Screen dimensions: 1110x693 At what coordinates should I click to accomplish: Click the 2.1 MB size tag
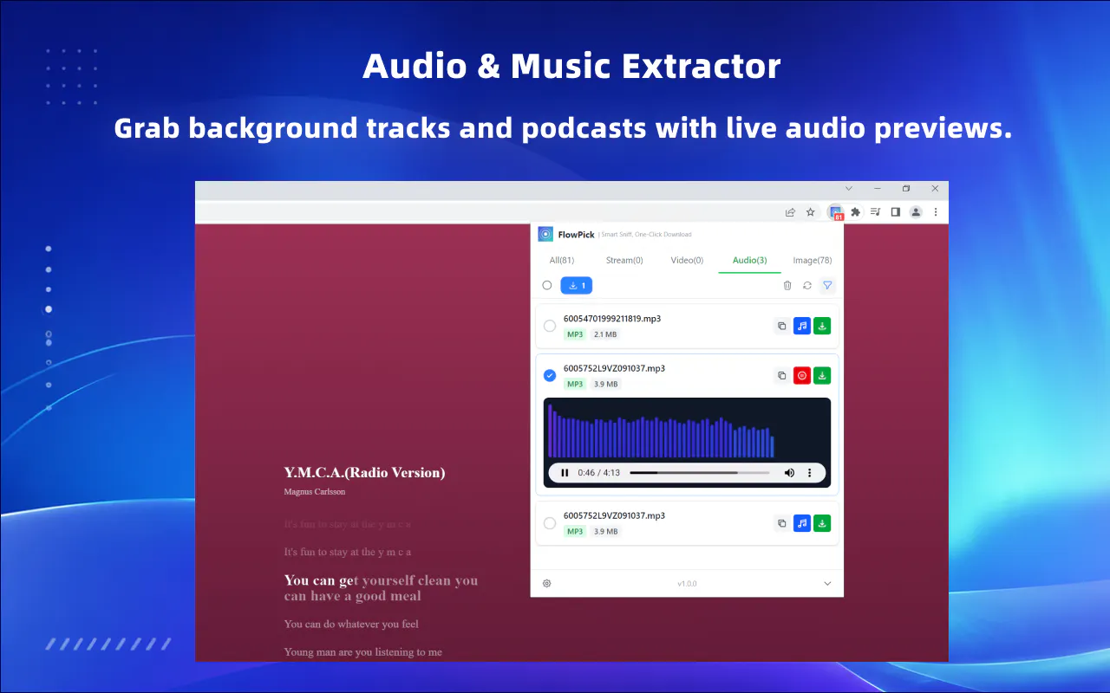click(605, 334)
